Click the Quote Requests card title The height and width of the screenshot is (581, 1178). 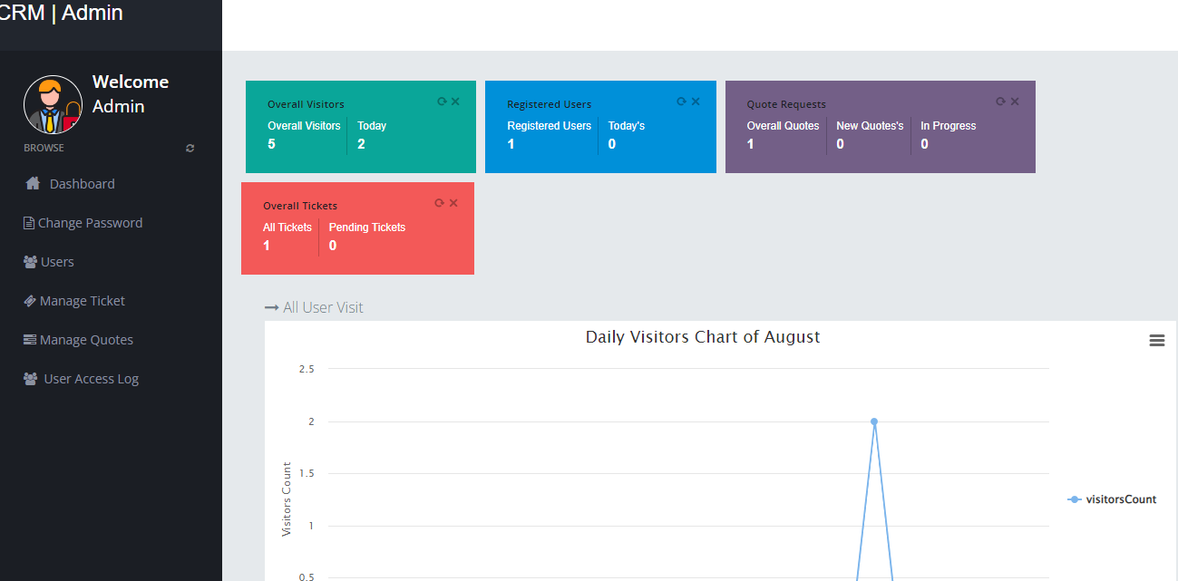(x=786, y=104)
